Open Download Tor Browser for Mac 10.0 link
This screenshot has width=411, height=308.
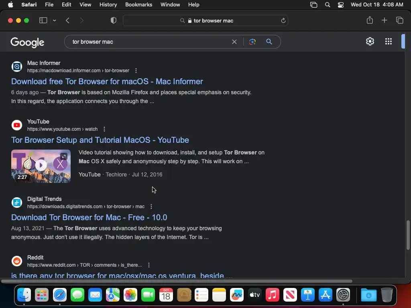point(89,217)
